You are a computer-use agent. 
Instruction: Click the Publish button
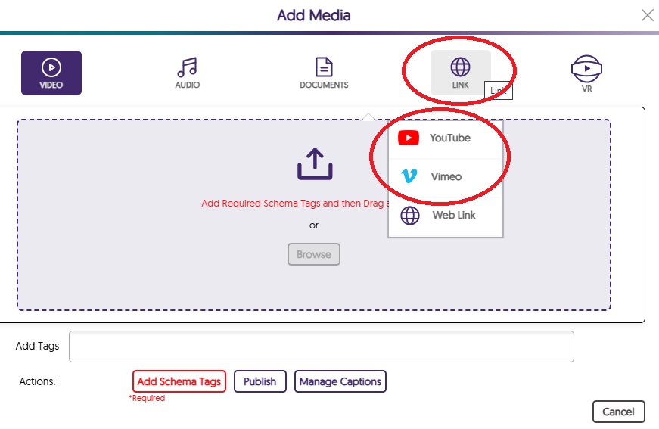click(260, 381)
